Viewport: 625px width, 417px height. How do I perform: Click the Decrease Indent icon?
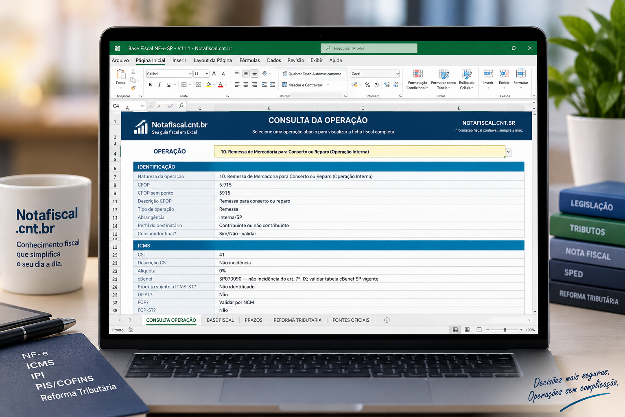264,85
